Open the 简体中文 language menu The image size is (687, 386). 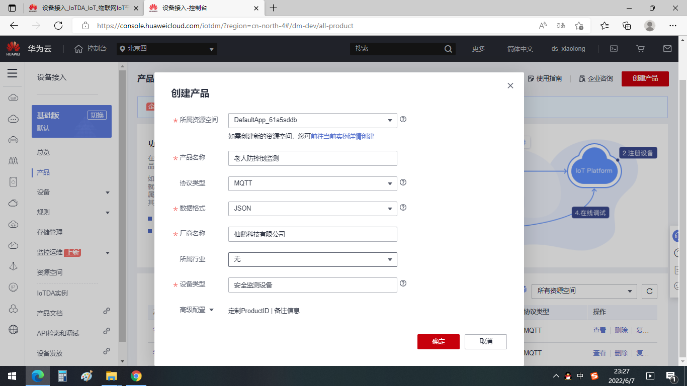[520, 49]
